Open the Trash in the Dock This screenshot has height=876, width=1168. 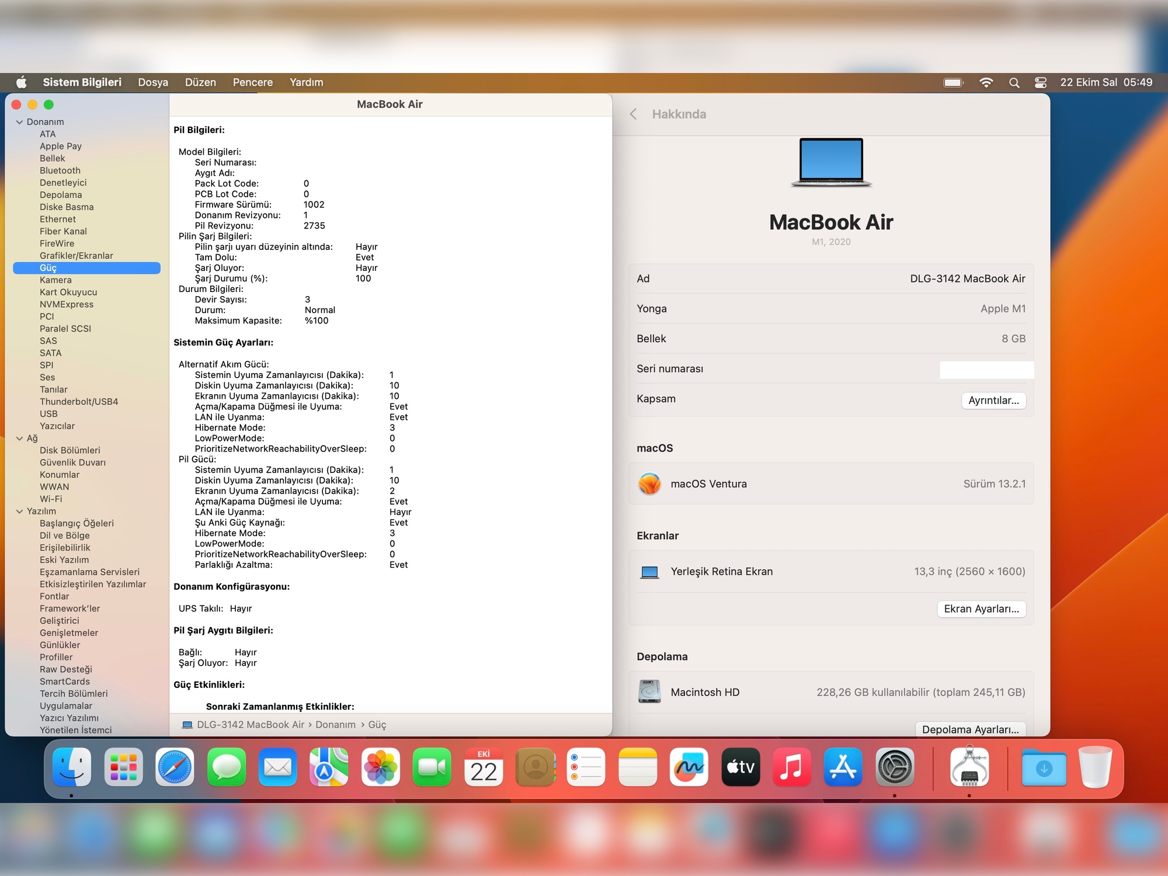[x=1096, y=767]
